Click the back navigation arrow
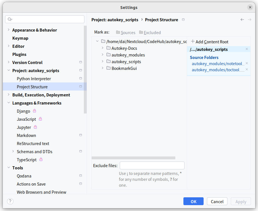The width and height of the screenshot is (258, 211). coord(242,20)
